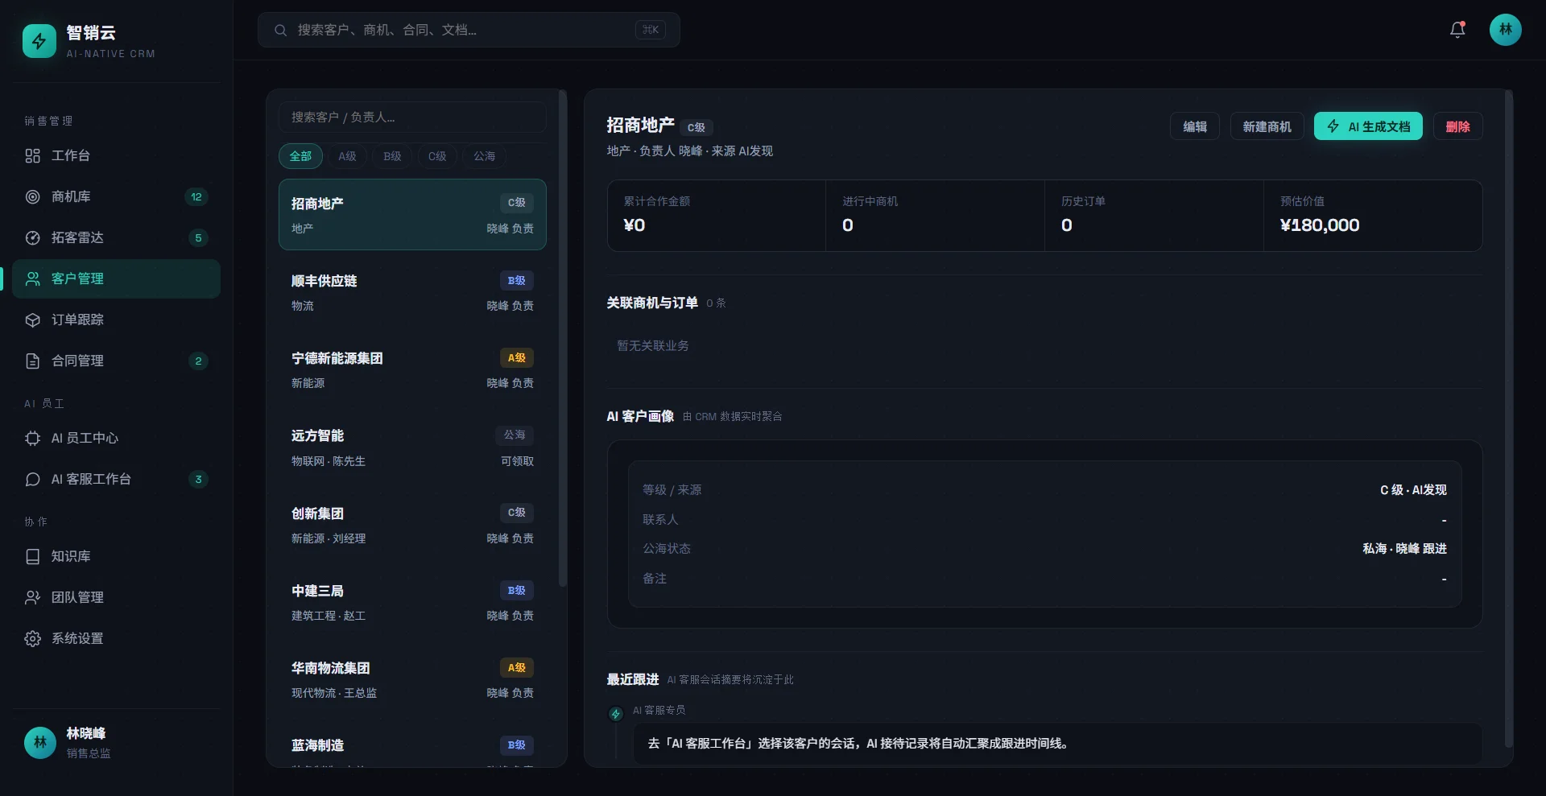
Task: Click the red 删除 button
Action: 1457,126
